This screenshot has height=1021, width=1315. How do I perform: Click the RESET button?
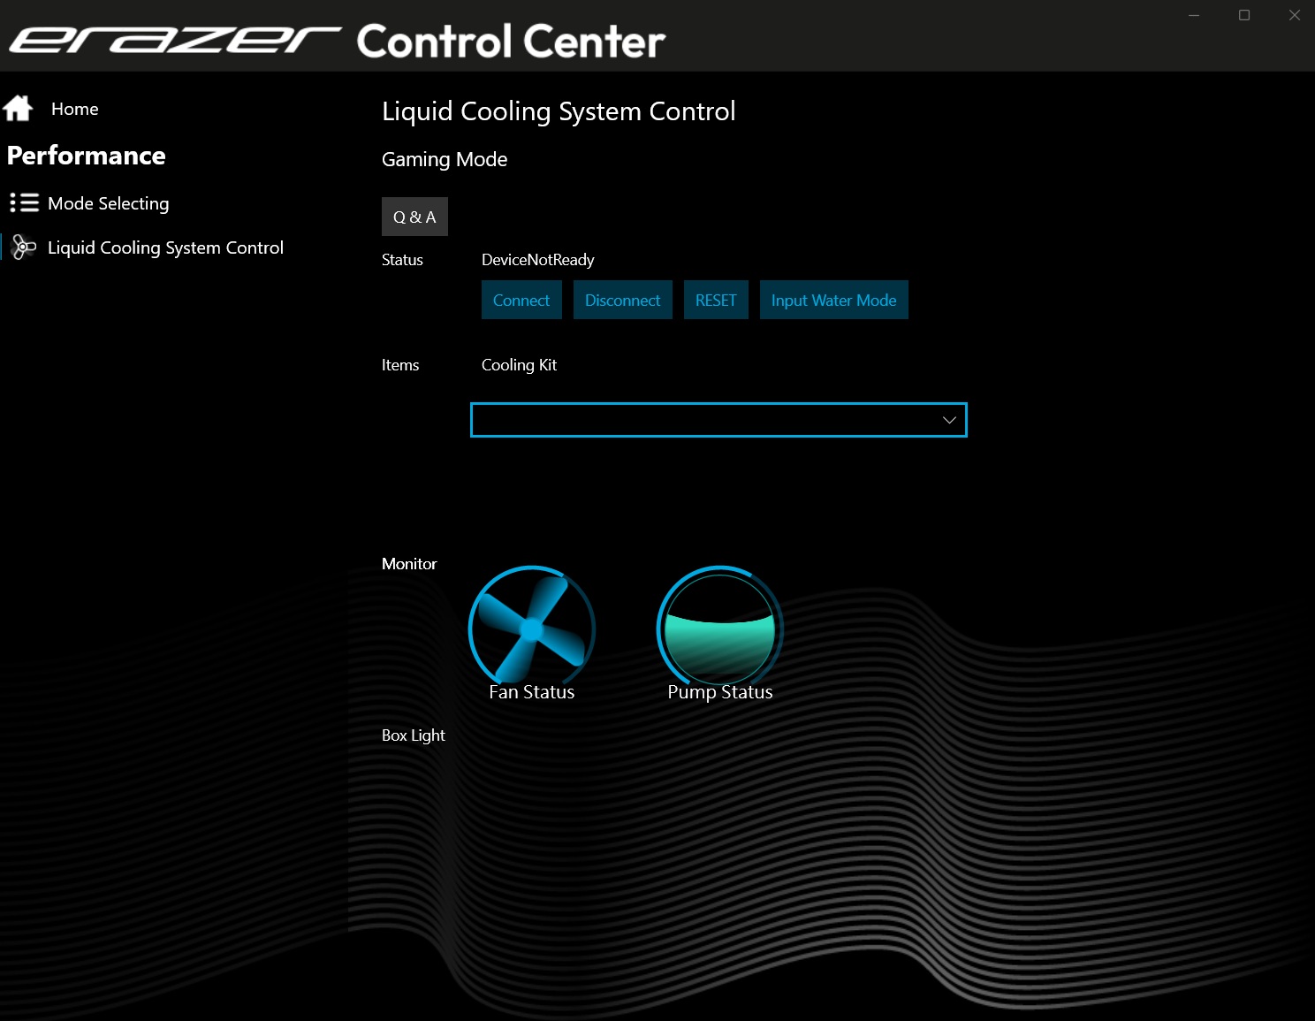[x=716, y=300]
